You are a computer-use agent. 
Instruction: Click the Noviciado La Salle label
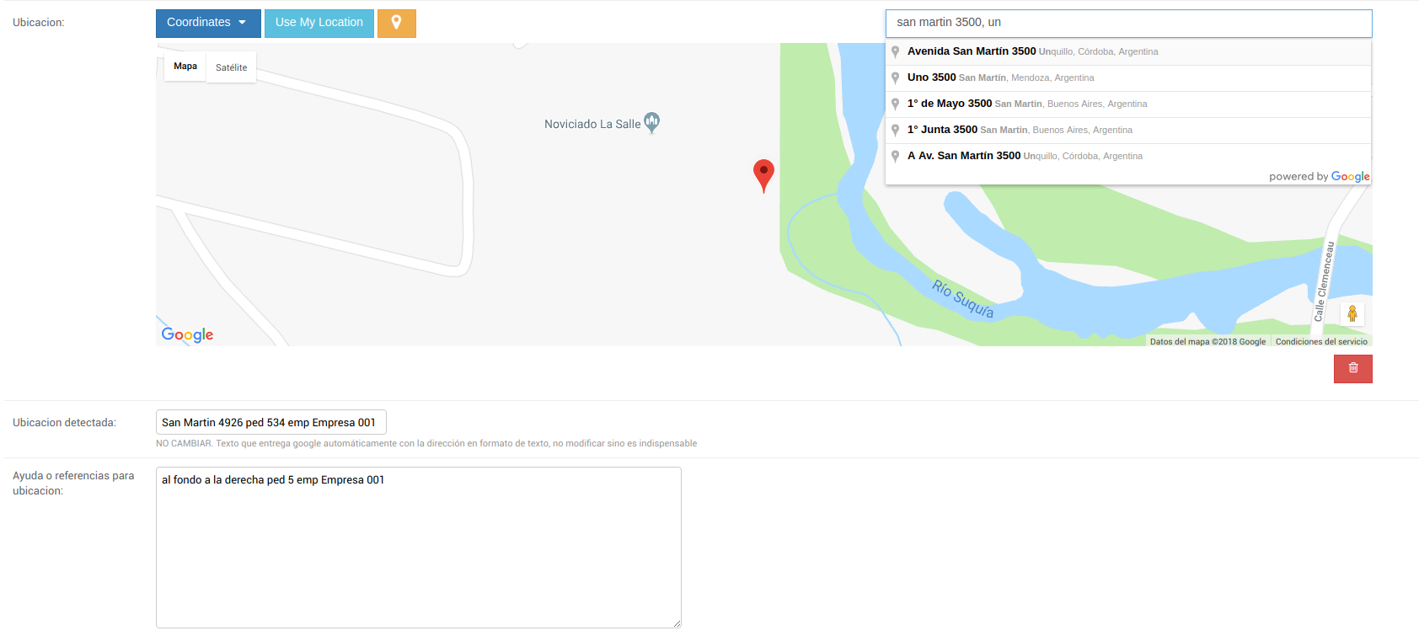(x=592, y=125)
